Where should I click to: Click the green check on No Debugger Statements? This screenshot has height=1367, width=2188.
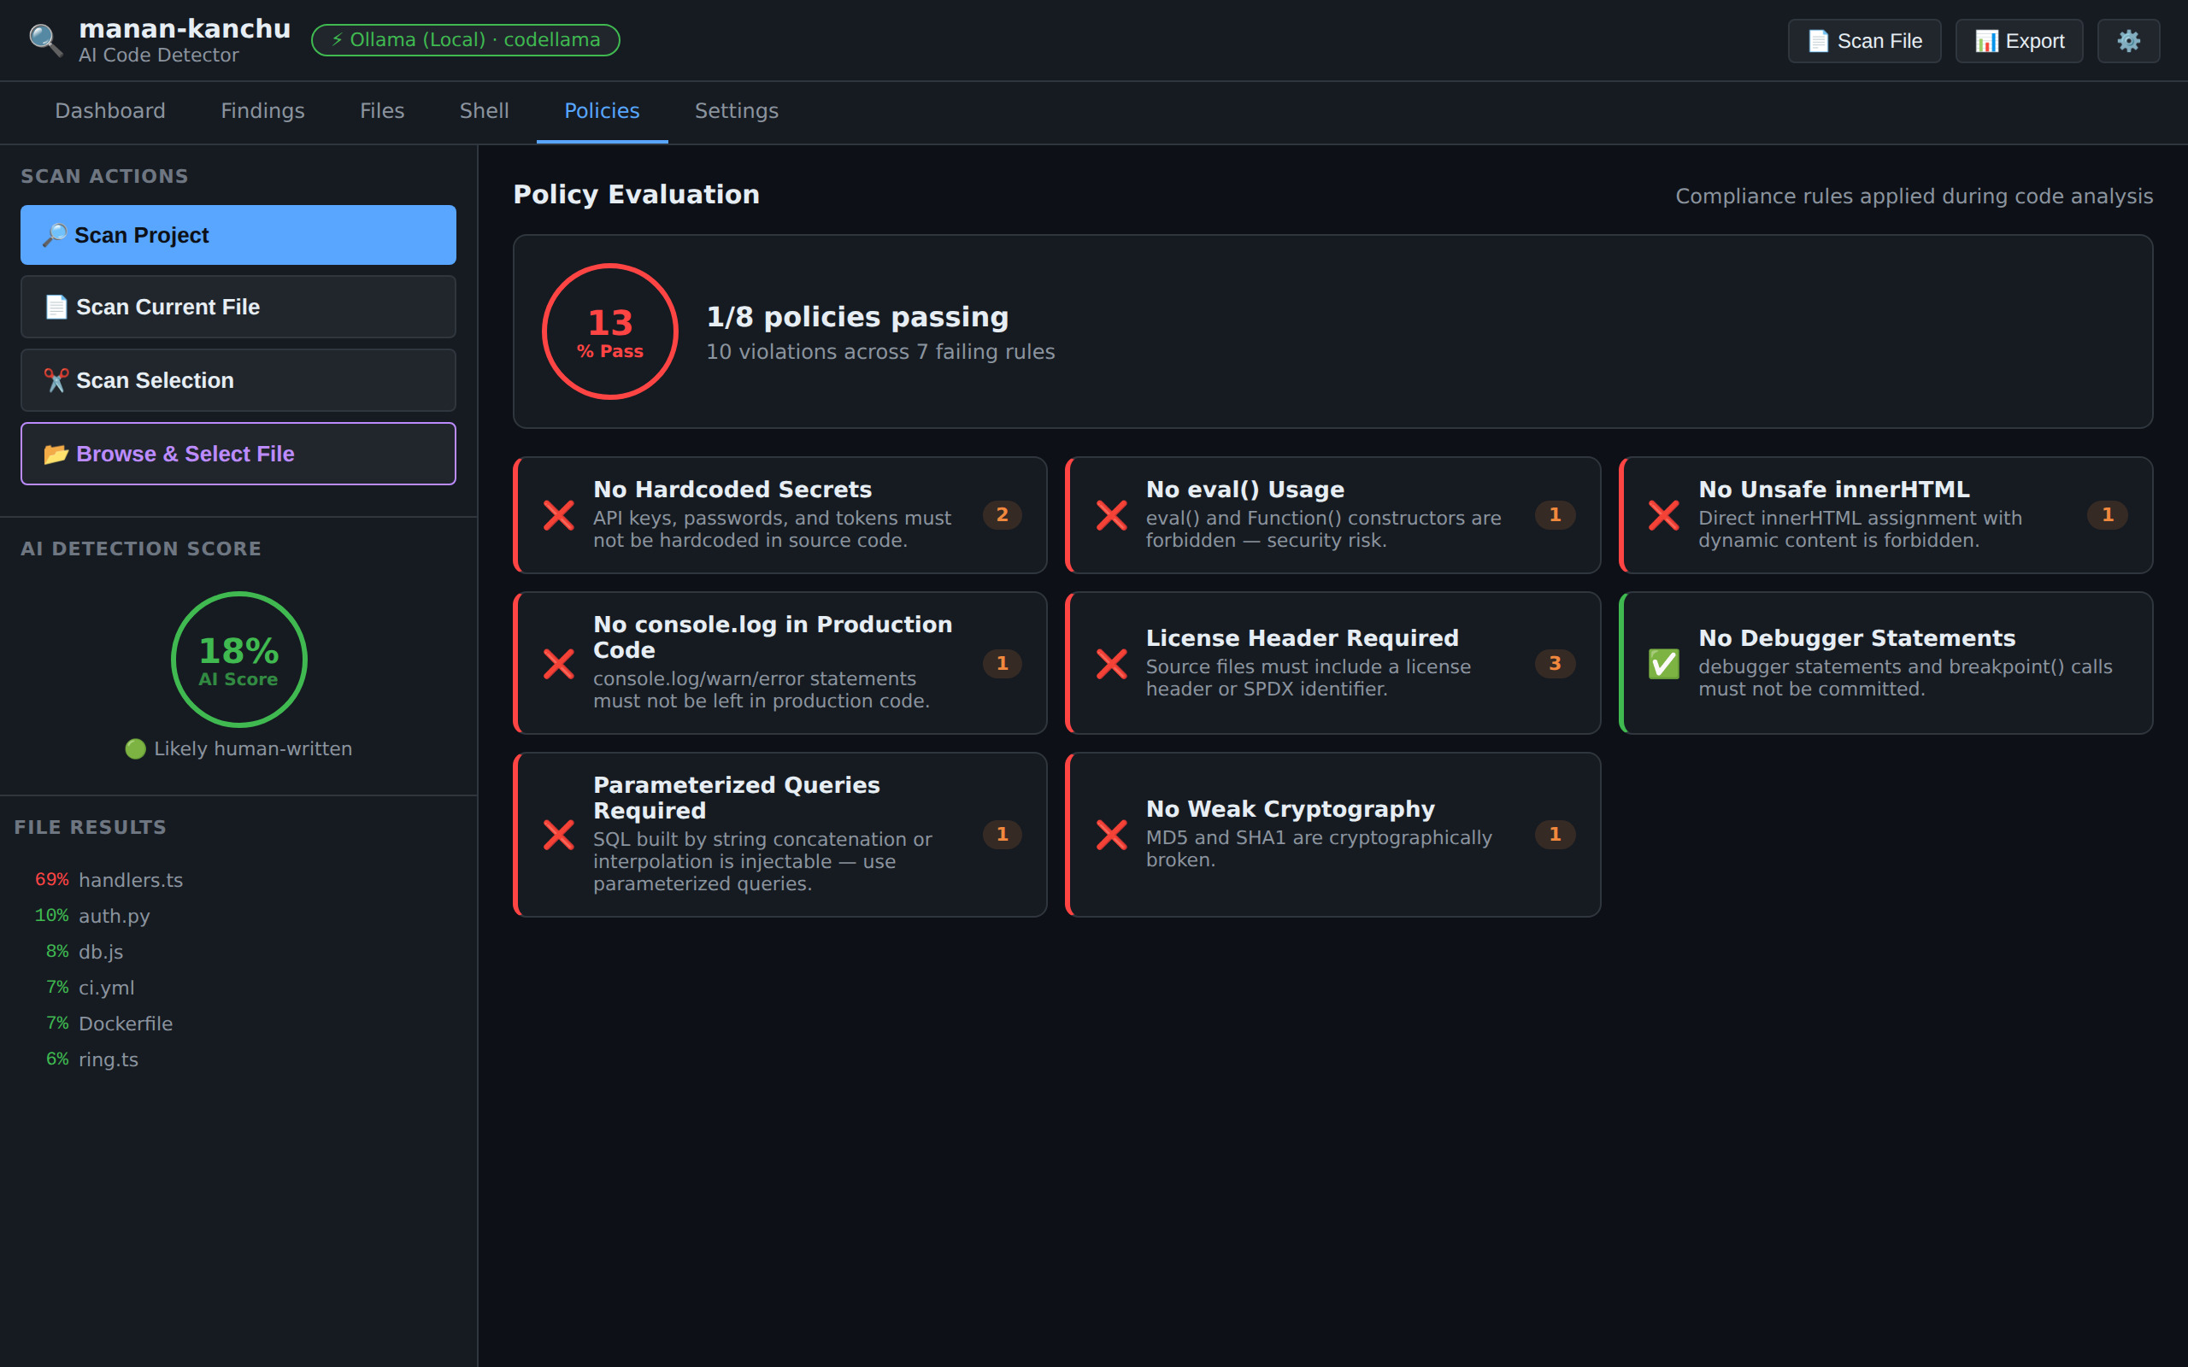click(1663, 664)
